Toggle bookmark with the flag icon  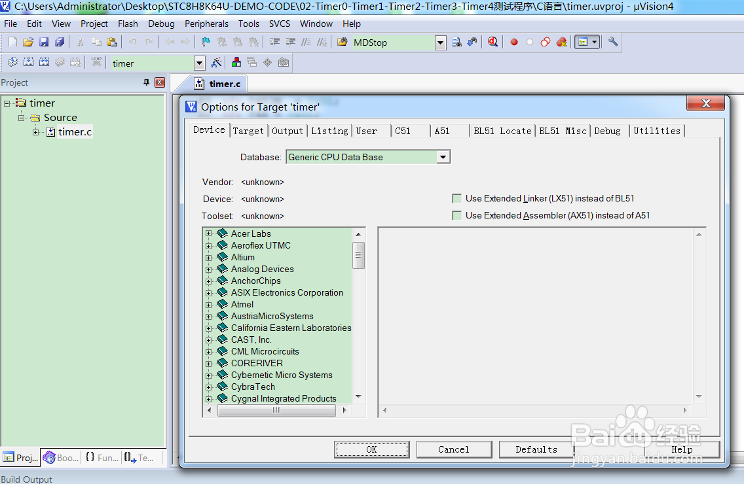tap(206, 43)
